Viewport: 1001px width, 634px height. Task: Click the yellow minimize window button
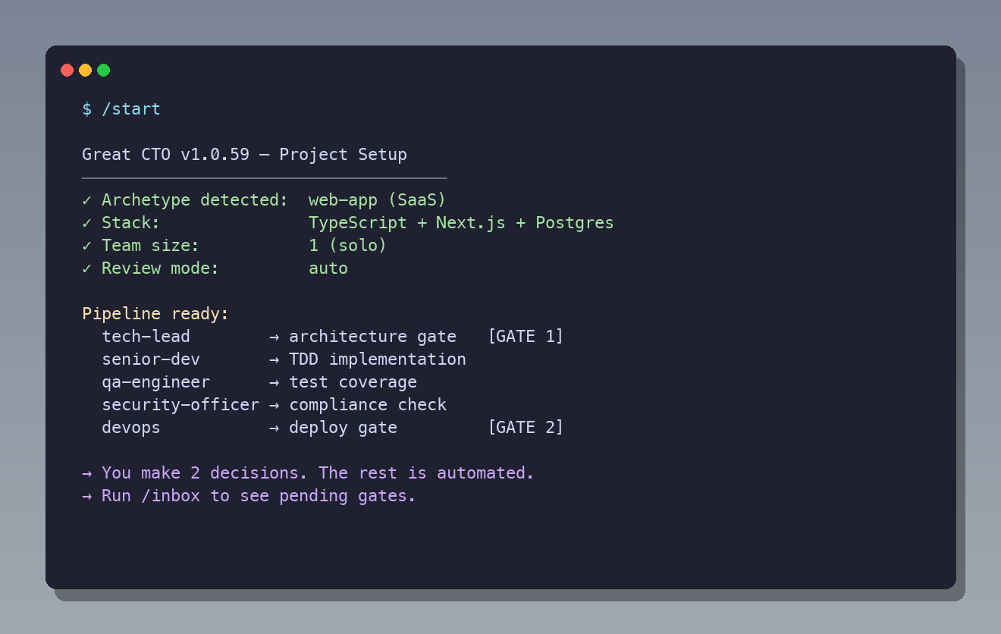pyautogui.click(x=85, y=71)
